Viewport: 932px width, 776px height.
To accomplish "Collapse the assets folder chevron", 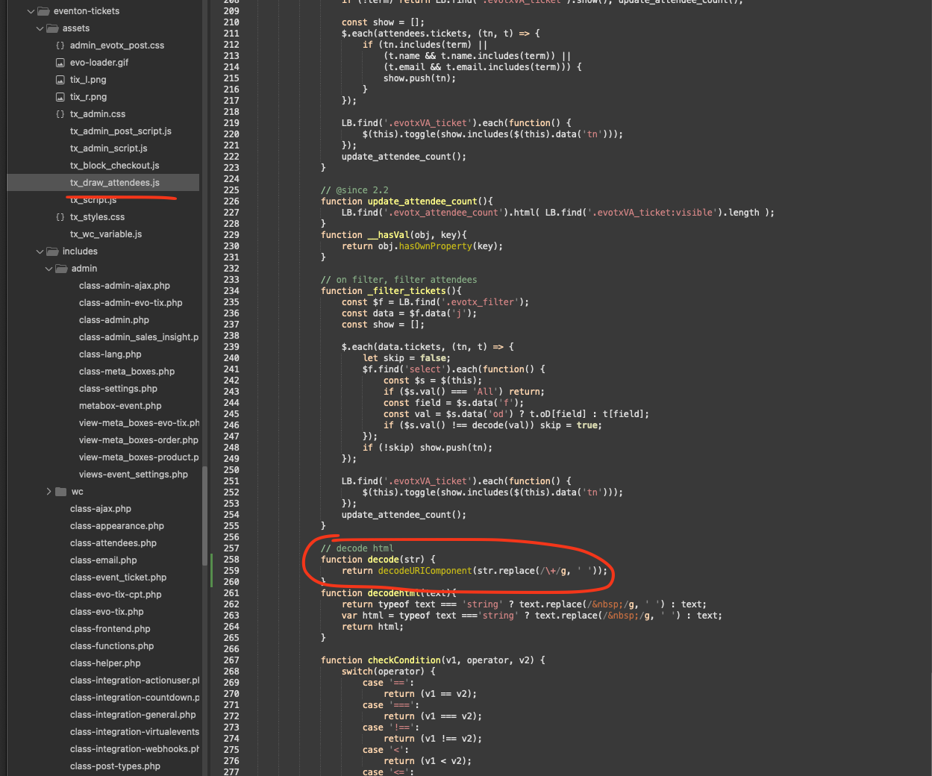I will [40, 28].
